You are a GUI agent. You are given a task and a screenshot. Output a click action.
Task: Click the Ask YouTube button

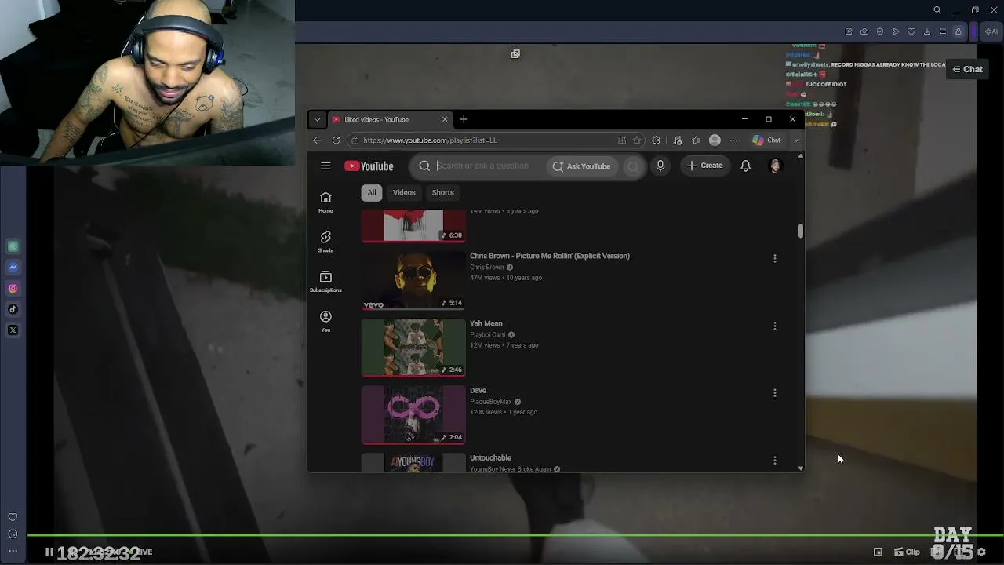pyautogui.click(x=581, y=166)
